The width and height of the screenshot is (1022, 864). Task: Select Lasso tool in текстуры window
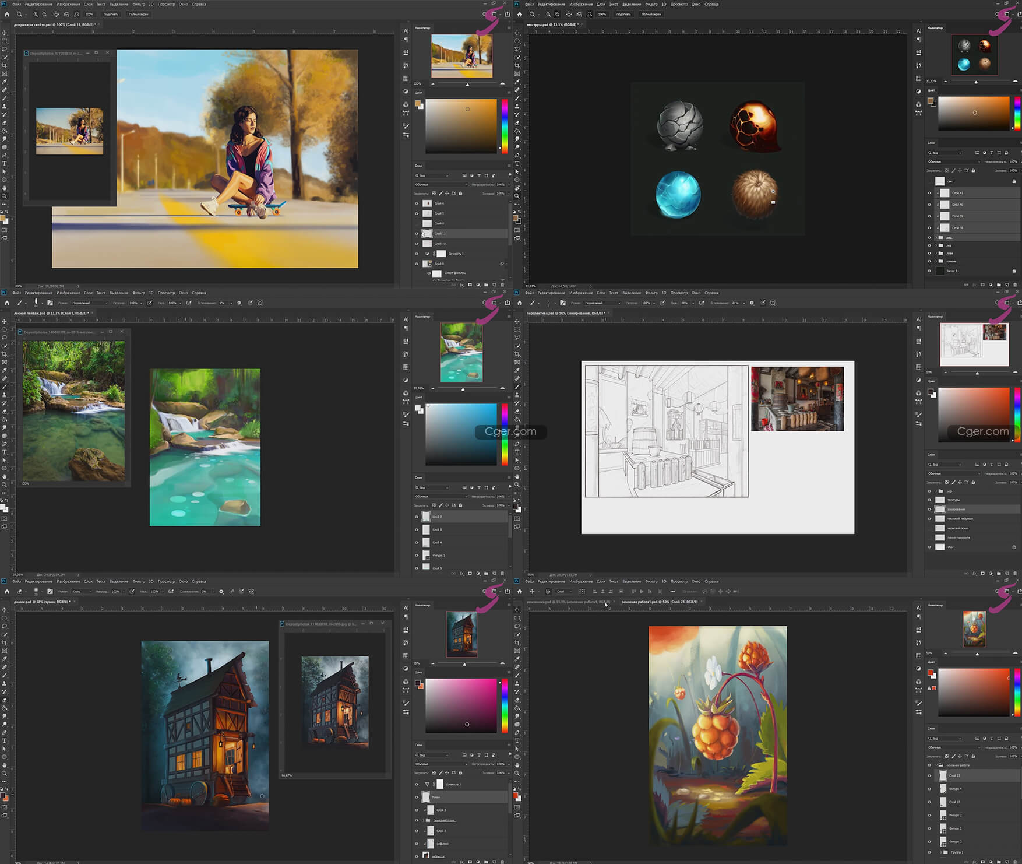click(517, 49)
